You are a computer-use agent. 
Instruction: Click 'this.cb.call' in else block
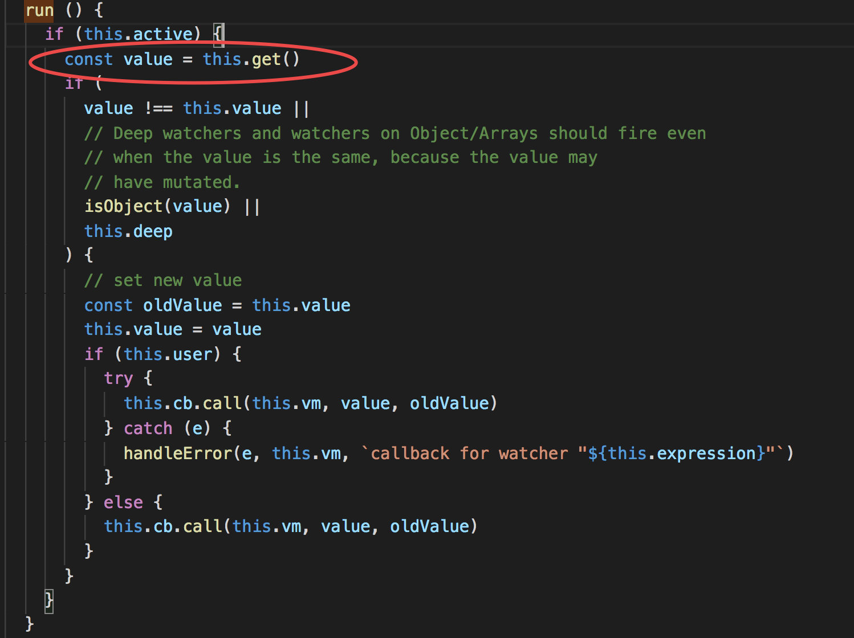pos(163,526)
